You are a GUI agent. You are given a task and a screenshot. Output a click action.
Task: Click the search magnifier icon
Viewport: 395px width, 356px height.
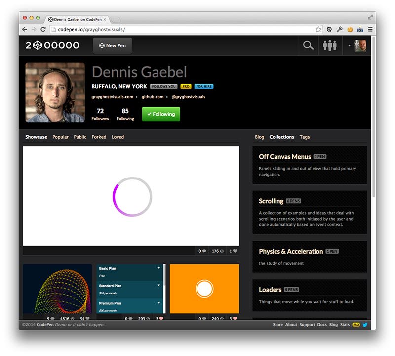pyautogui.click(x=308, y=45)
